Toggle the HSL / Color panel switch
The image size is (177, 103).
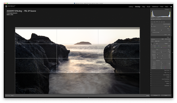(x=151, y=72)
